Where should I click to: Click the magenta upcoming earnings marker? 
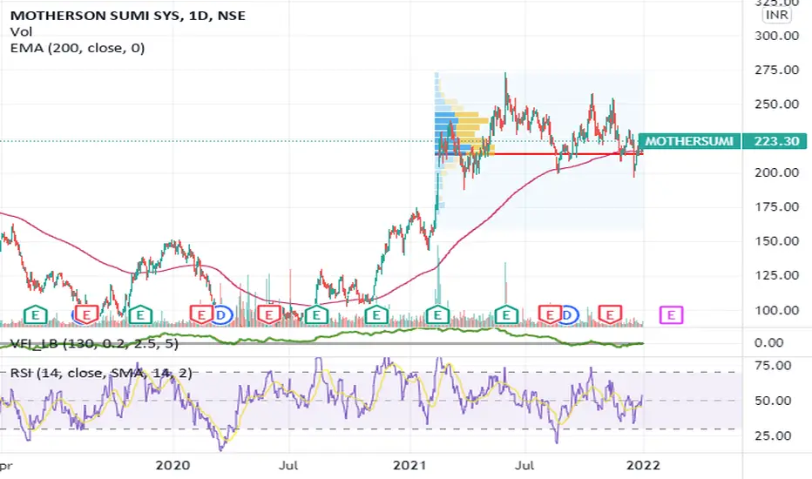click(671, 315)
